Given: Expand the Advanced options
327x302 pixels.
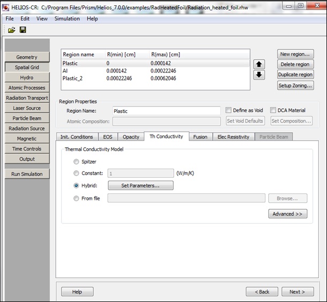Looking at the screenshot, I should point(287,214).
